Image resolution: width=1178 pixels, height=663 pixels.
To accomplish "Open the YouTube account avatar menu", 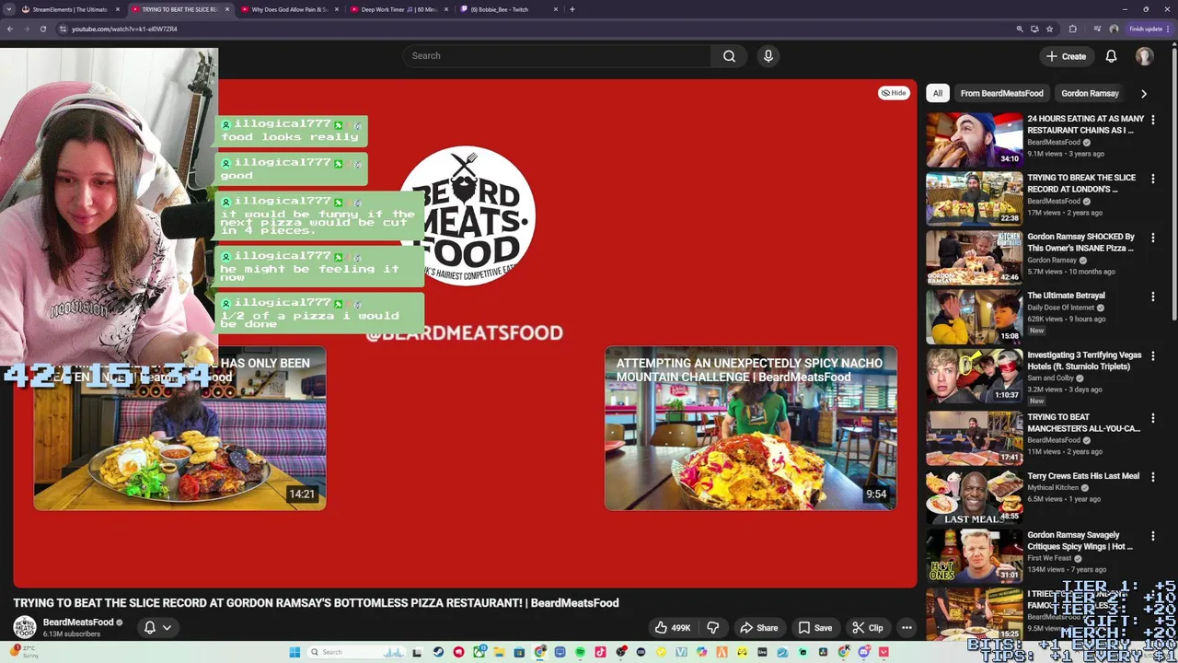I will pyautogui.click(x=1144, y=56).
